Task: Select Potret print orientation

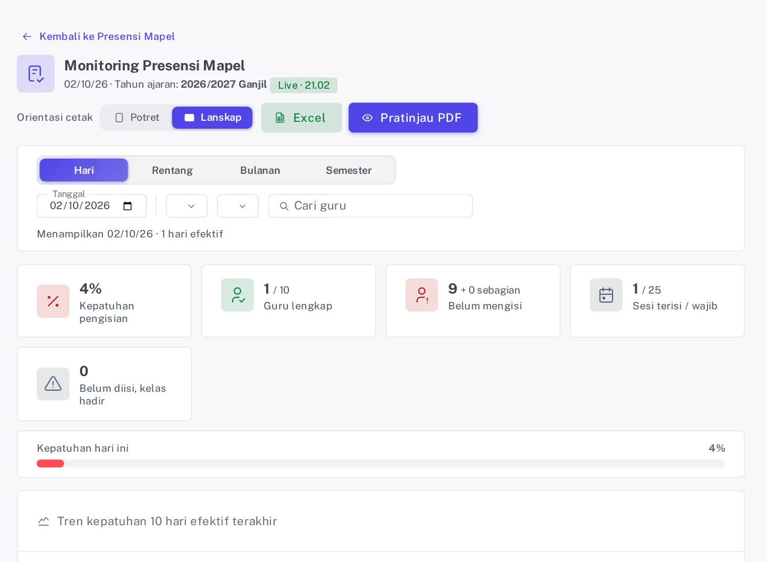Action: coord(137,118)
